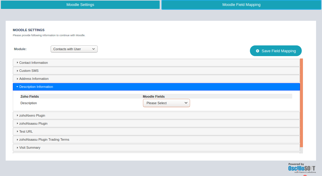Click the triangle arrow beside Contact Information
Image resolution: width=322 pixels, height=176 pixels.
pyautogui.click(x=18, y=63)
